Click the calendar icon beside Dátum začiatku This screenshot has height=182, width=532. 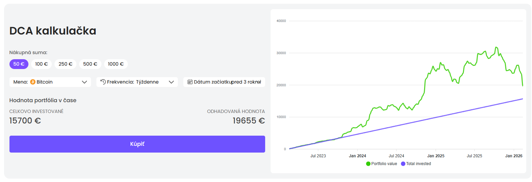coord(190,82)
